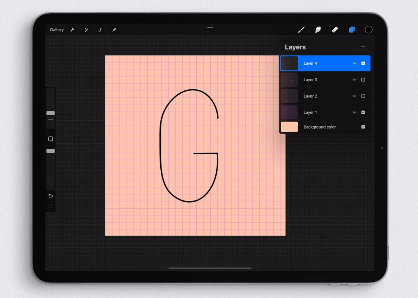Open the color picker circle

click(368, 29)
